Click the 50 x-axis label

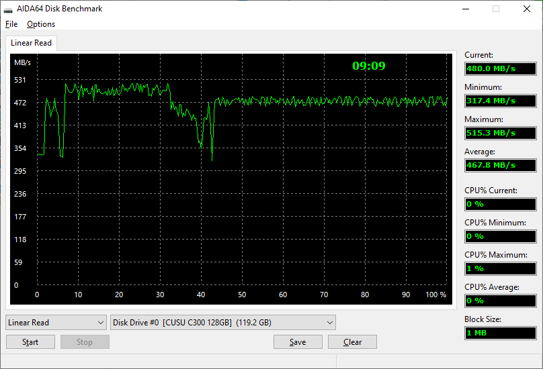point(242,295)
